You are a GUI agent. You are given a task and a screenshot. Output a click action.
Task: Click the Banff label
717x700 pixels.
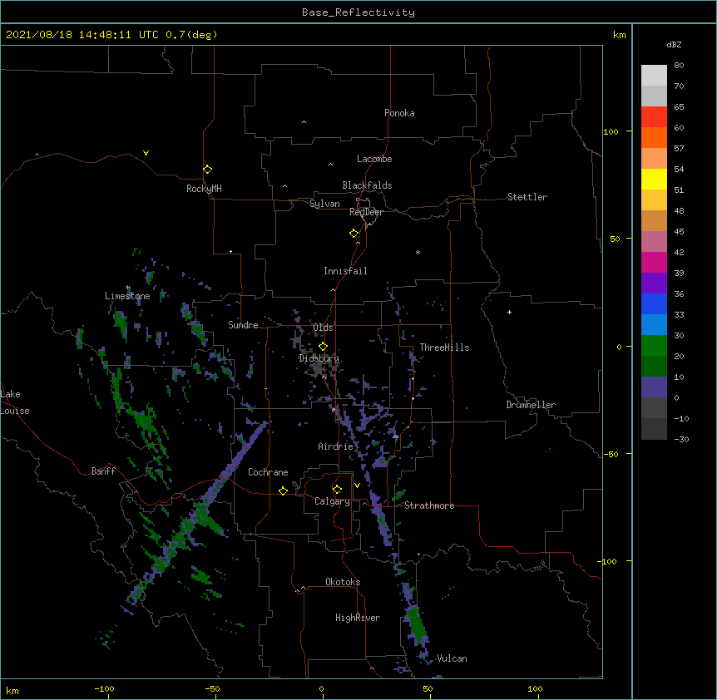103,471
